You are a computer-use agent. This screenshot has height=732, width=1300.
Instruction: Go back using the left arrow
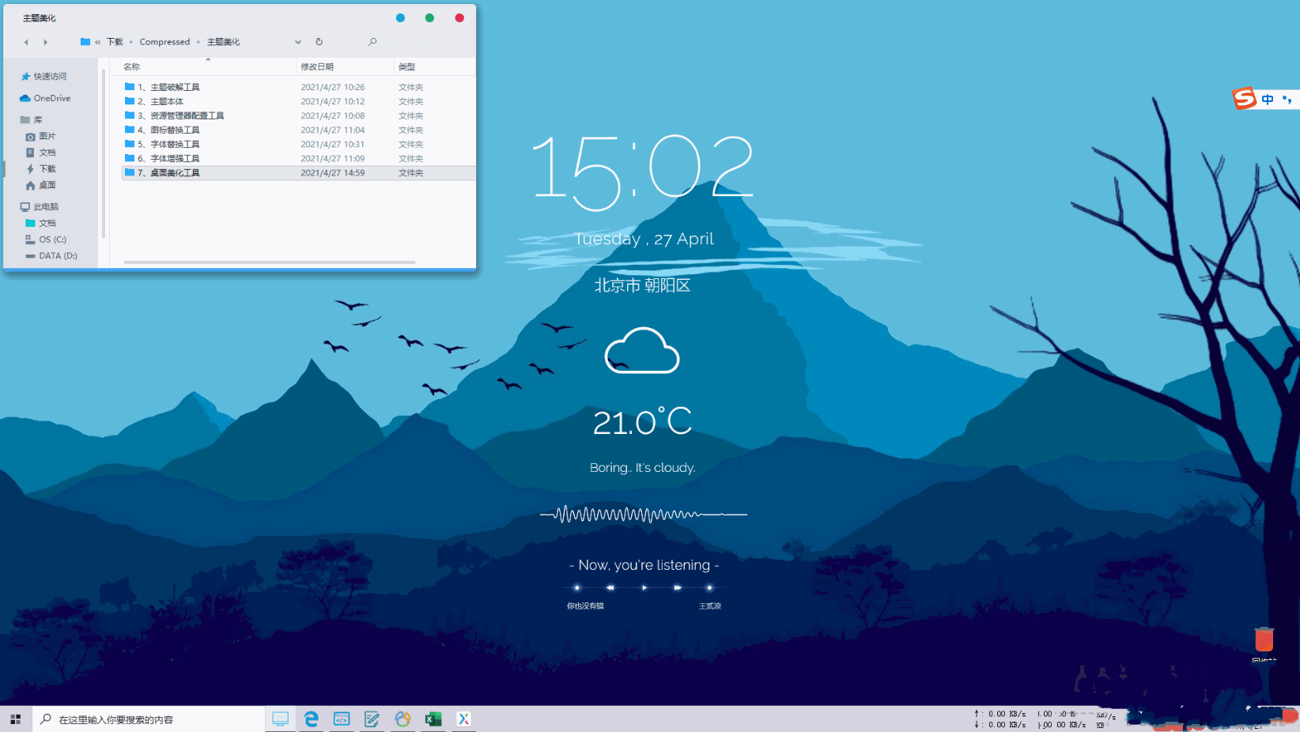(x=26, y=42)
